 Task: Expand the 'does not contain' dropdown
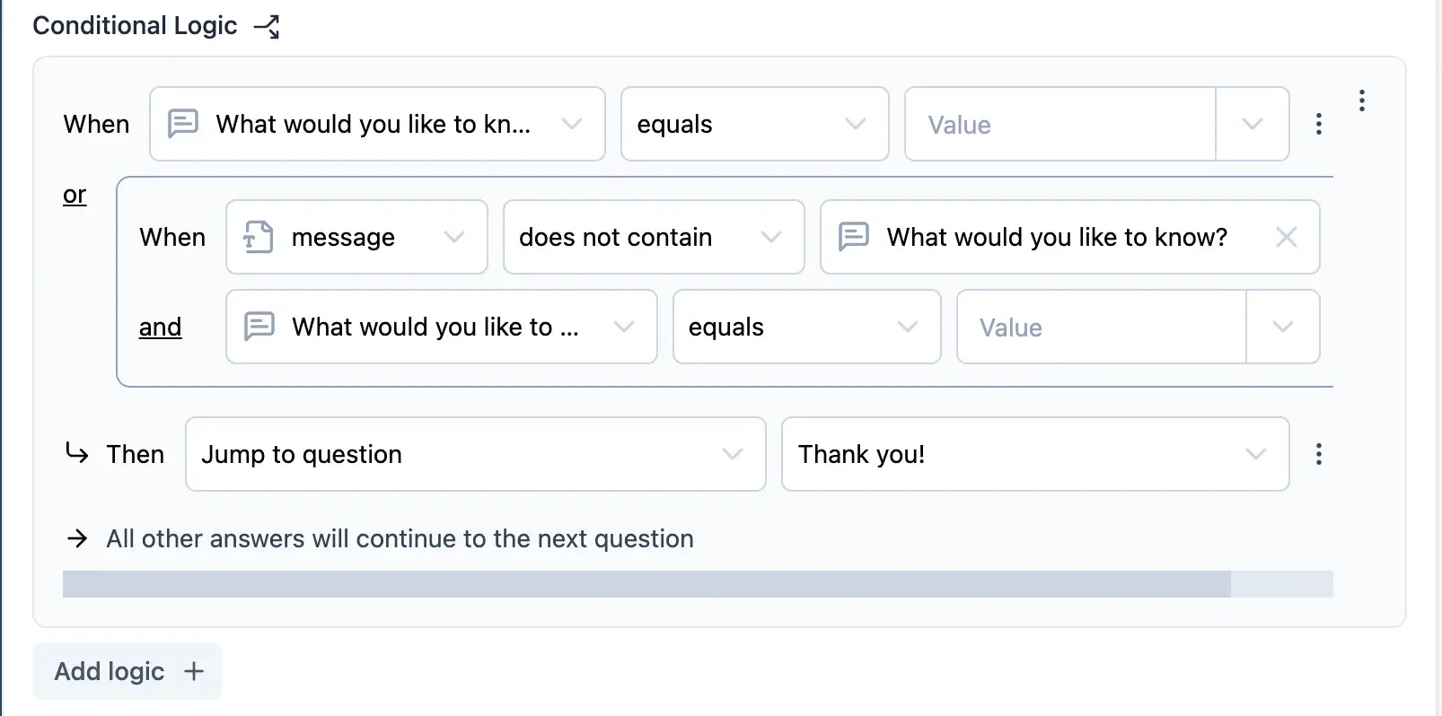(653, 237)
